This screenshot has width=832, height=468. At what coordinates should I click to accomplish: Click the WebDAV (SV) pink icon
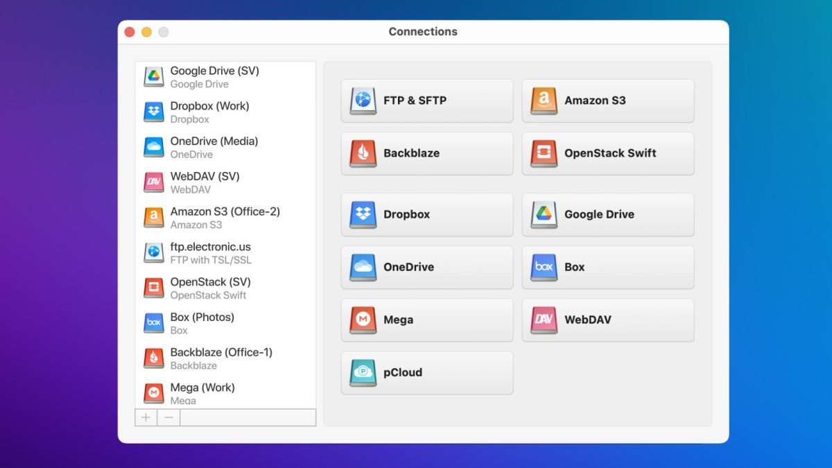154,182
